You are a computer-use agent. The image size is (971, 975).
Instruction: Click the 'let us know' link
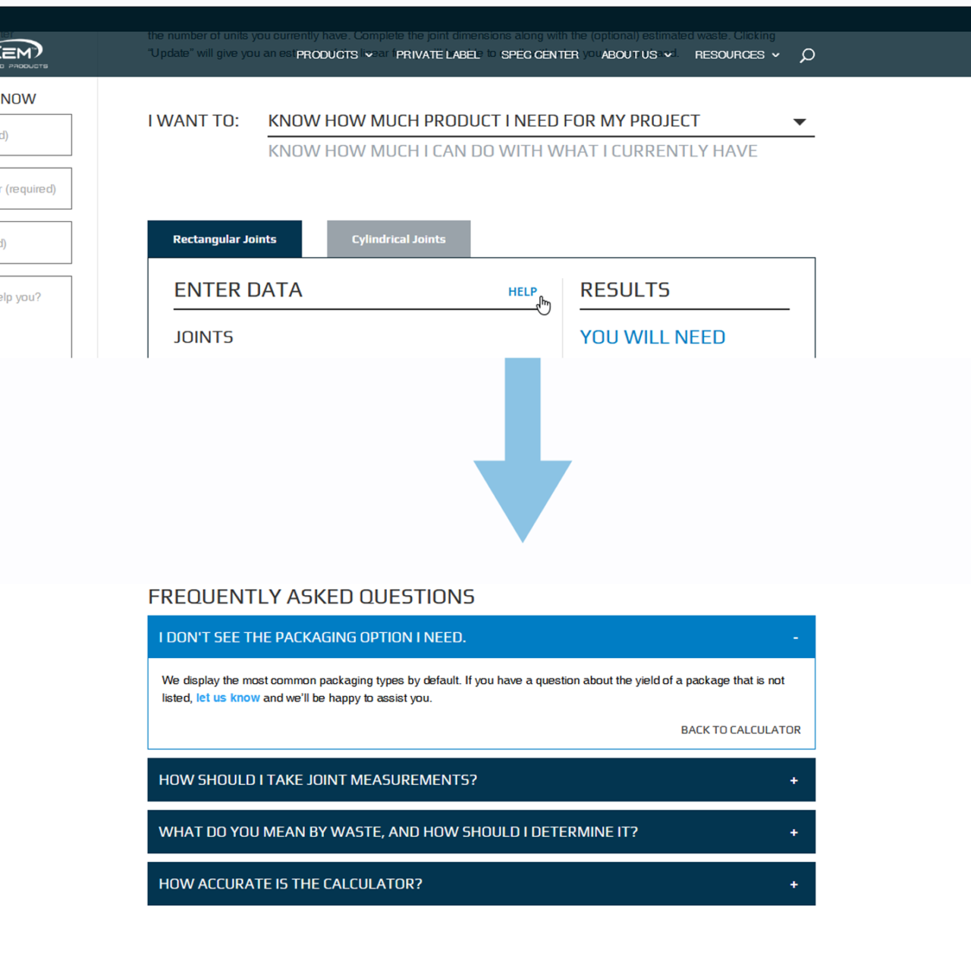(x=228, y=698)
